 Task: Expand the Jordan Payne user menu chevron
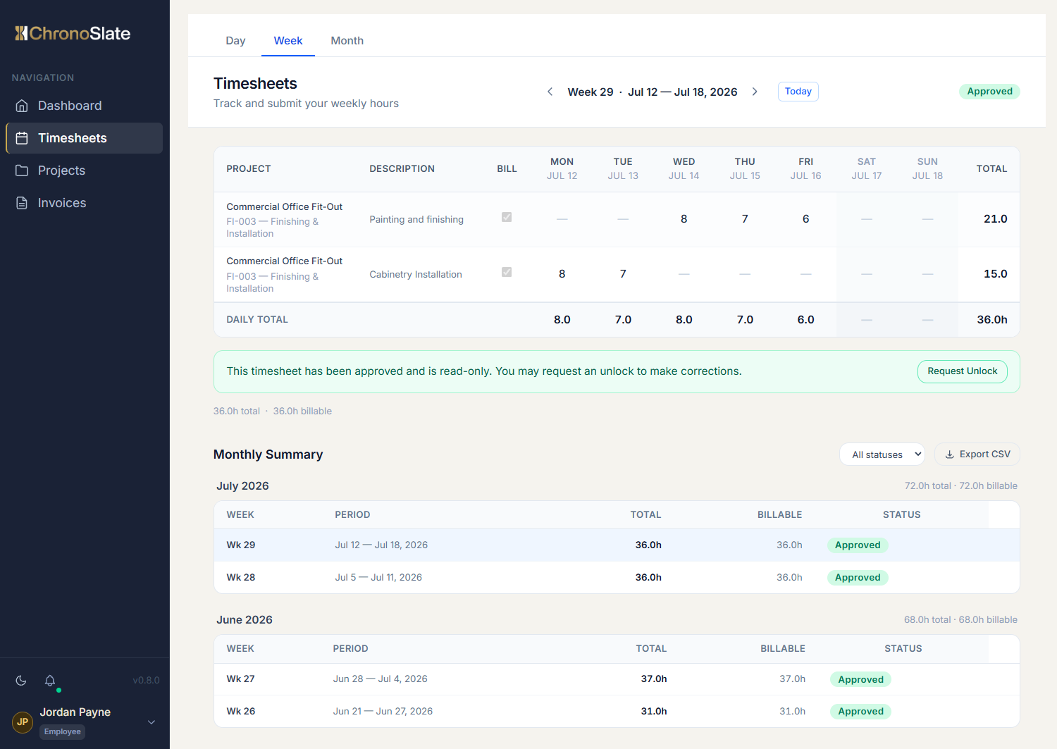point(151,722)
